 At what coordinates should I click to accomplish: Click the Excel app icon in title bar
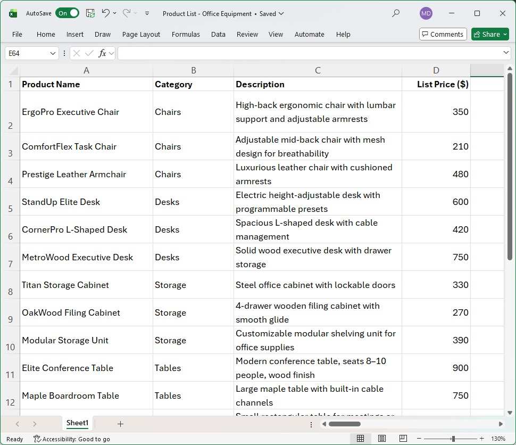[13, 13]
